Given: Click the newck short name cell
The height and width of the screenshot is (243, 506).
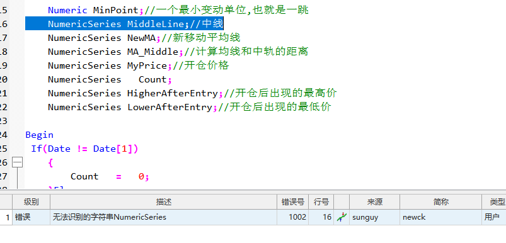Looking at the screenshot, I should click(441, 217).
